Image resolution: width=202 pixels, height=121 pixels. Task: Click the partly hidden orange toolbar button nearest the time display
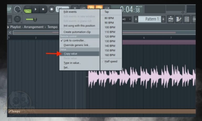tap(99, 7)
